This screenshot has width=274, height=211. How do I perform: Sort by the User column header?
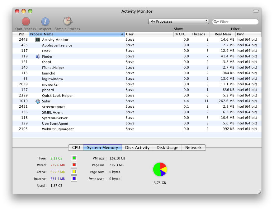(149, 34)
